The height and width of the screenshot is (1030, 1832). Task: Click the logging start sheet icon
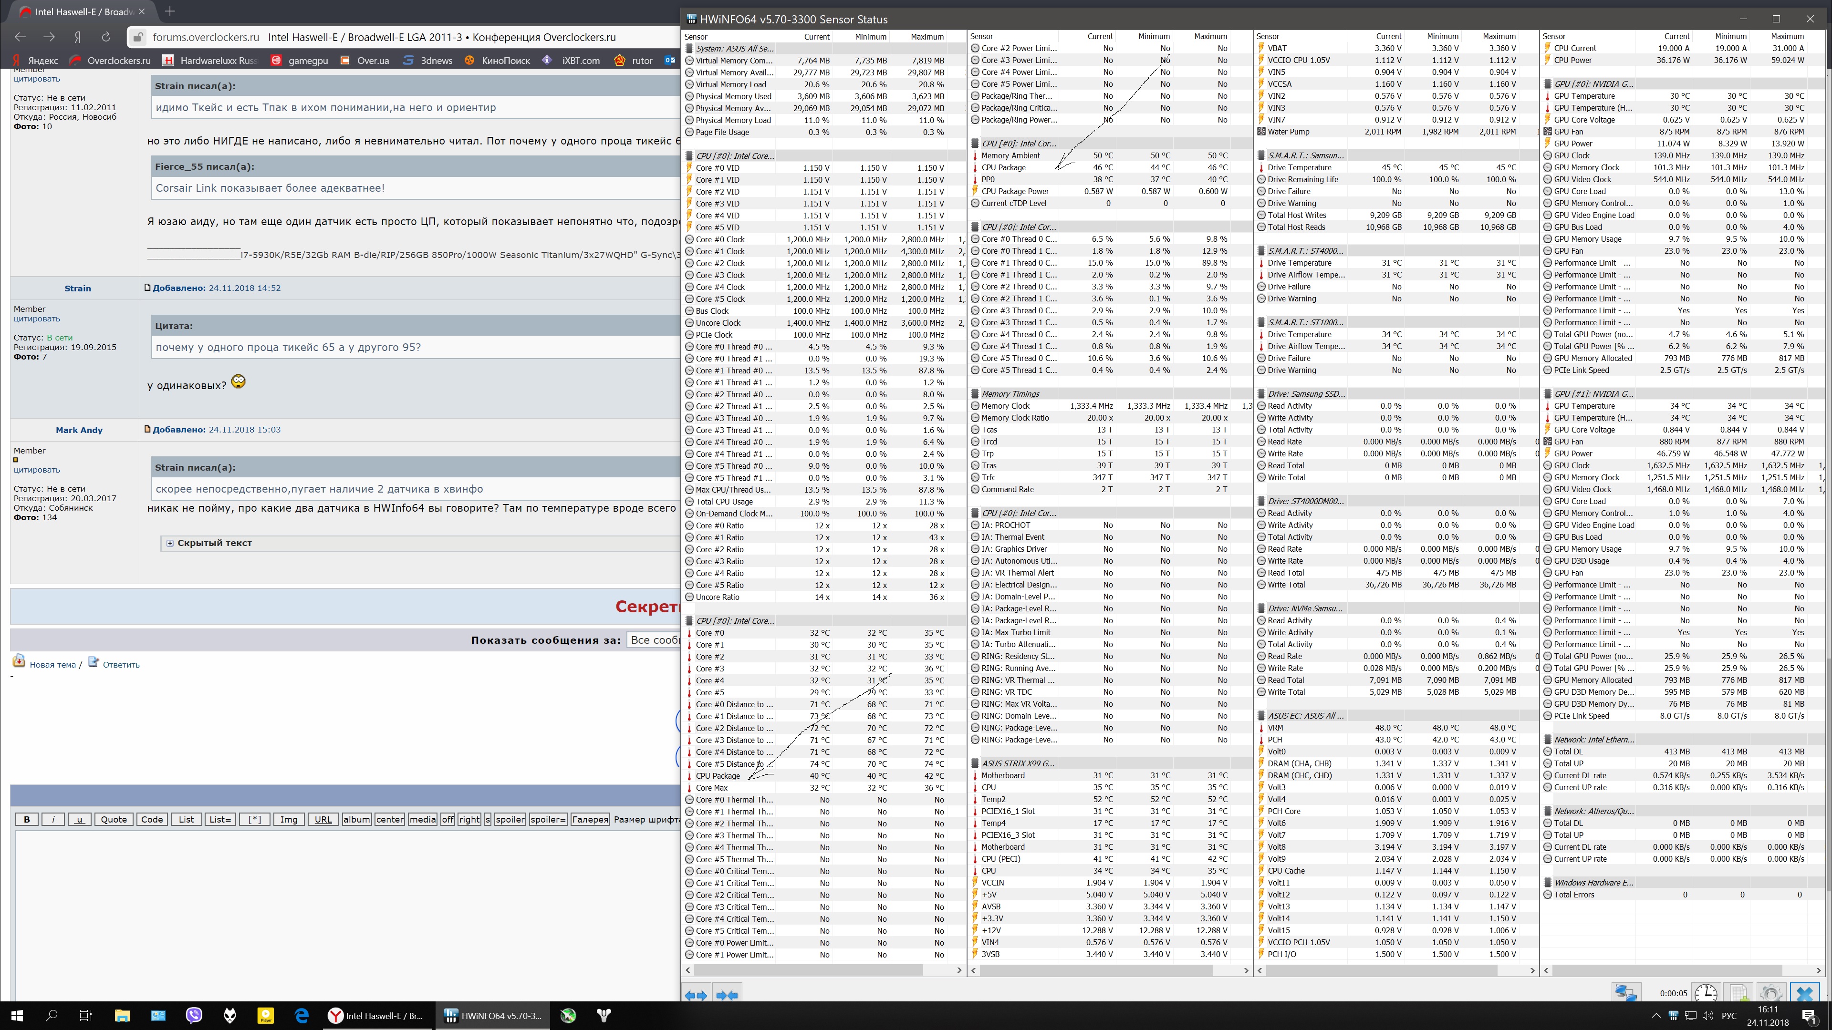[1738, 992]
